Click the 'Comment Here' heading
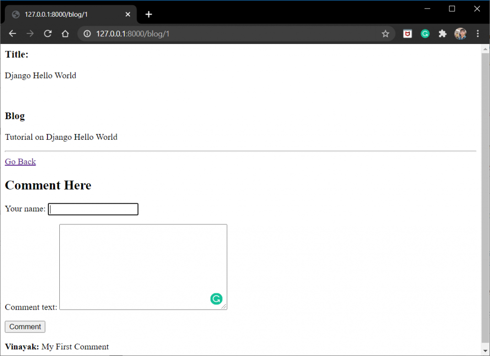The width and height of the screenshot is (490, 356). tap(48, 185)
